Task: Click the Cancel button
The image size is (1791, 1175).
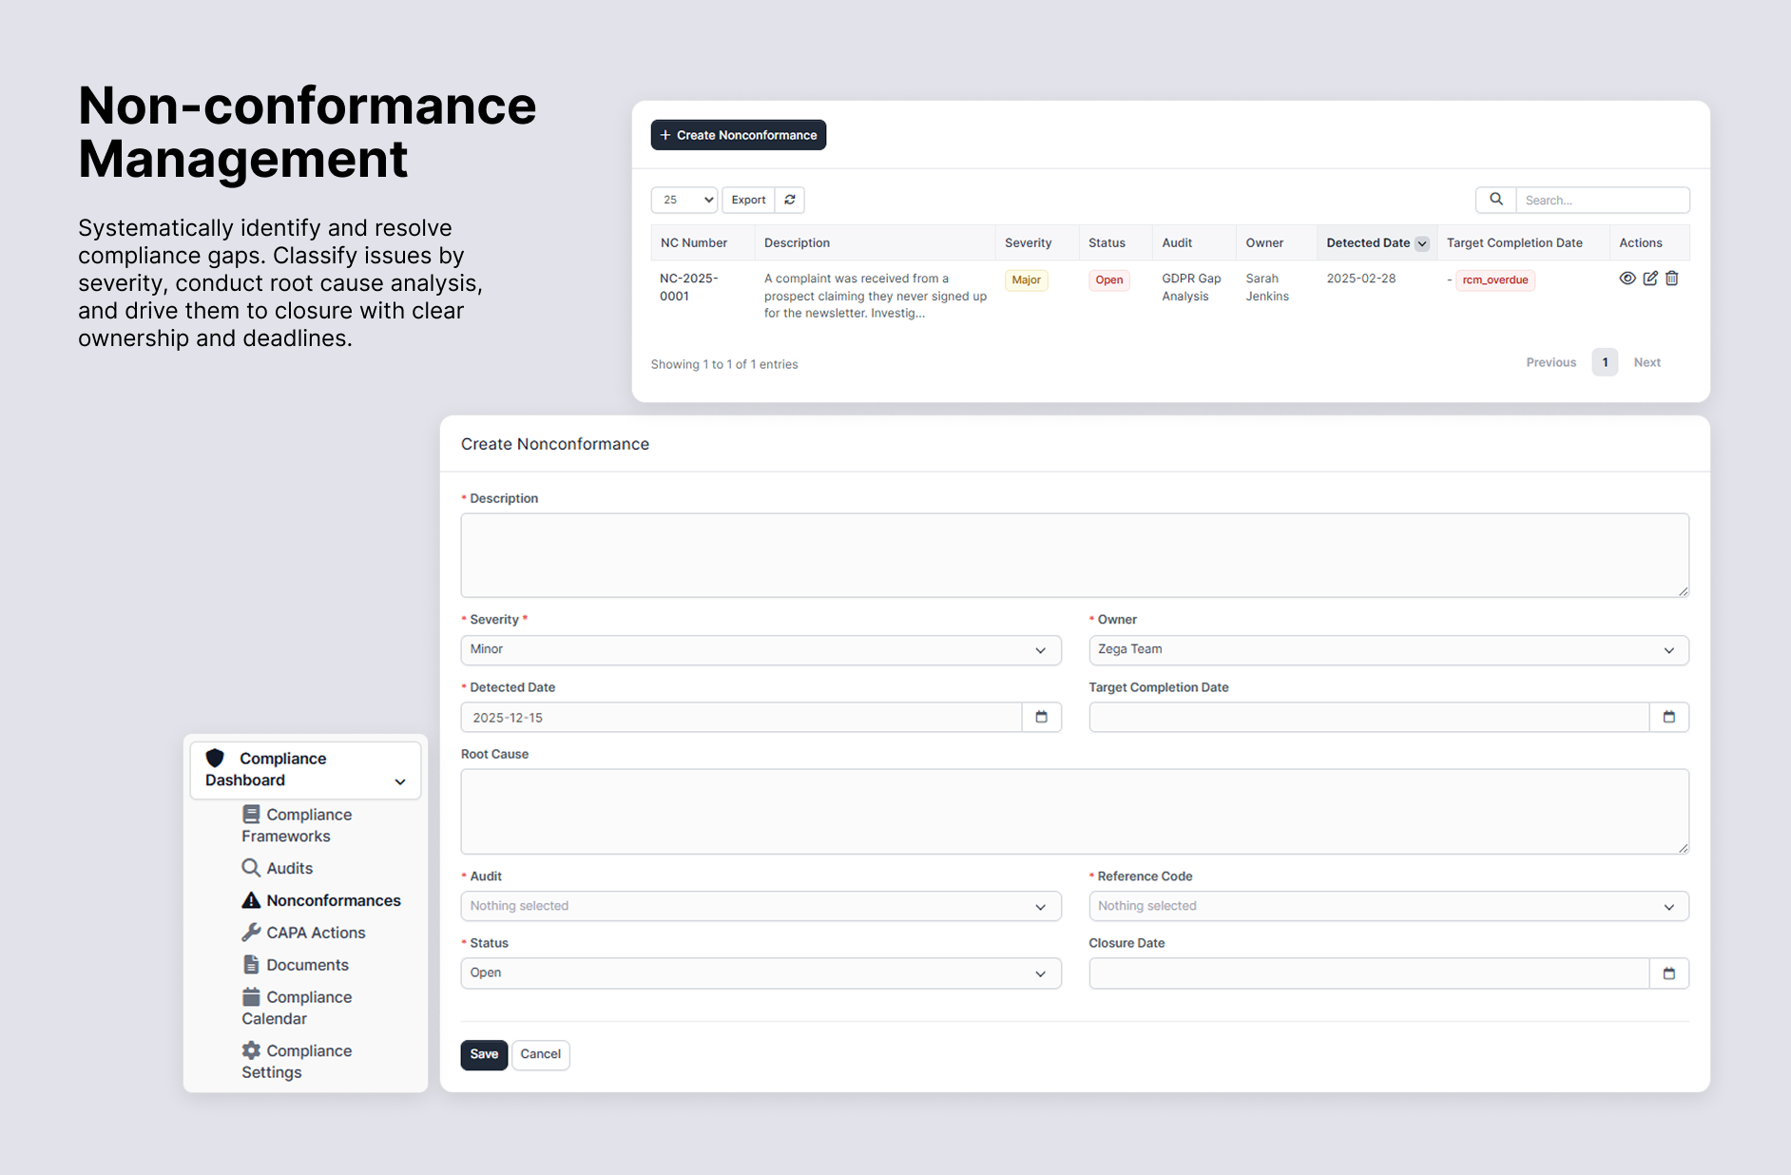Action: pos(540,1054)
